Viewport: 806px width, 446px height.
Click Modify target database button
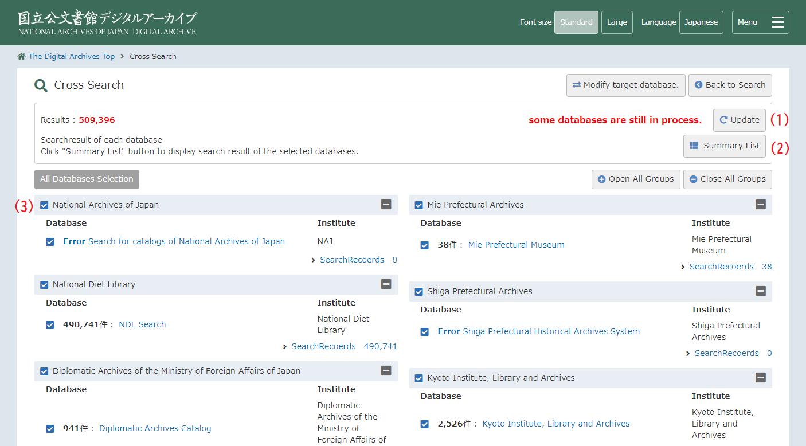click(625, 85)
